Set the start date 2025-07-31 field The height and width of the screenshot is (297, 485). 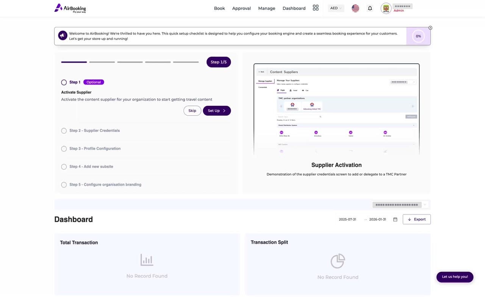tap(347, 219)
